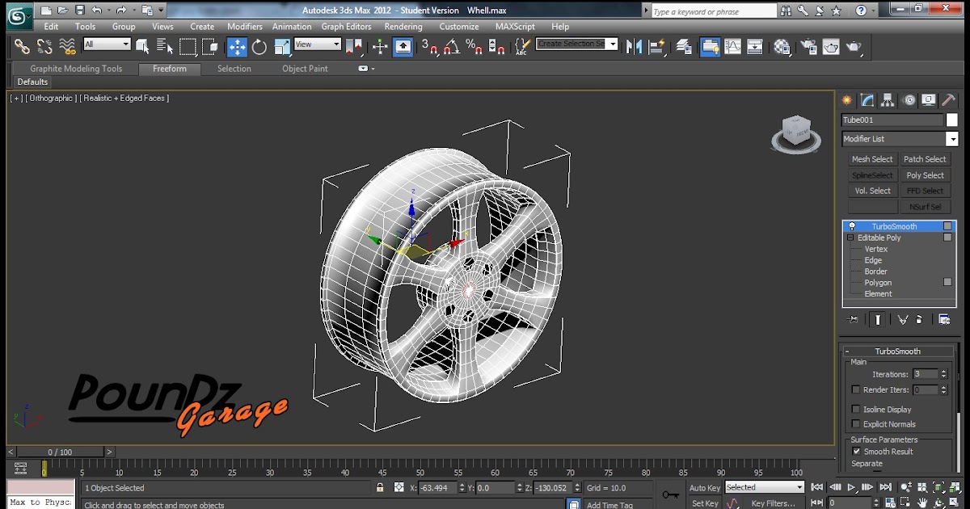Switch to the Create command panel
The height and width of the screenshot is (509, 970).
[x=846, y=99]
